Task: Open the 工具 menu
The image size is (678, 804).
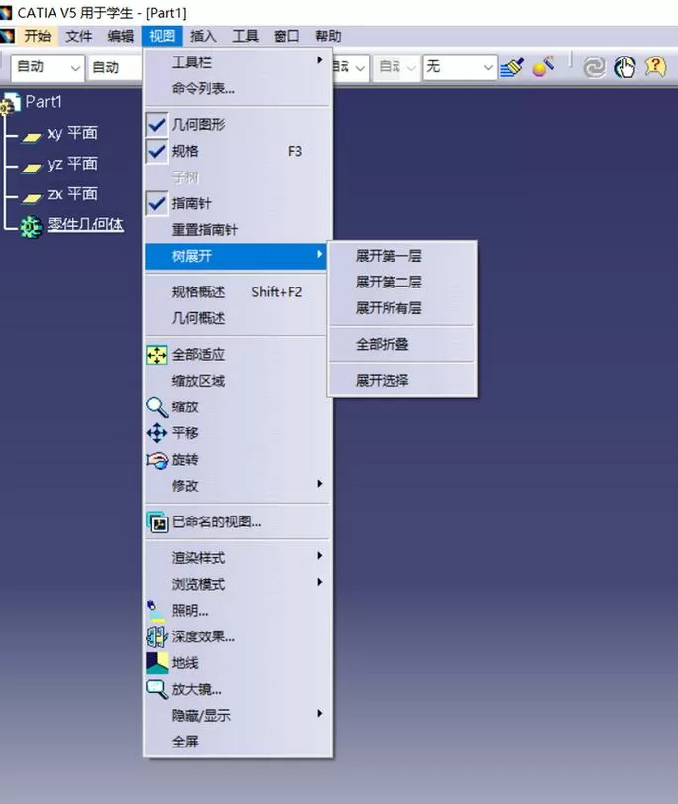Action: tap(245, 36)
